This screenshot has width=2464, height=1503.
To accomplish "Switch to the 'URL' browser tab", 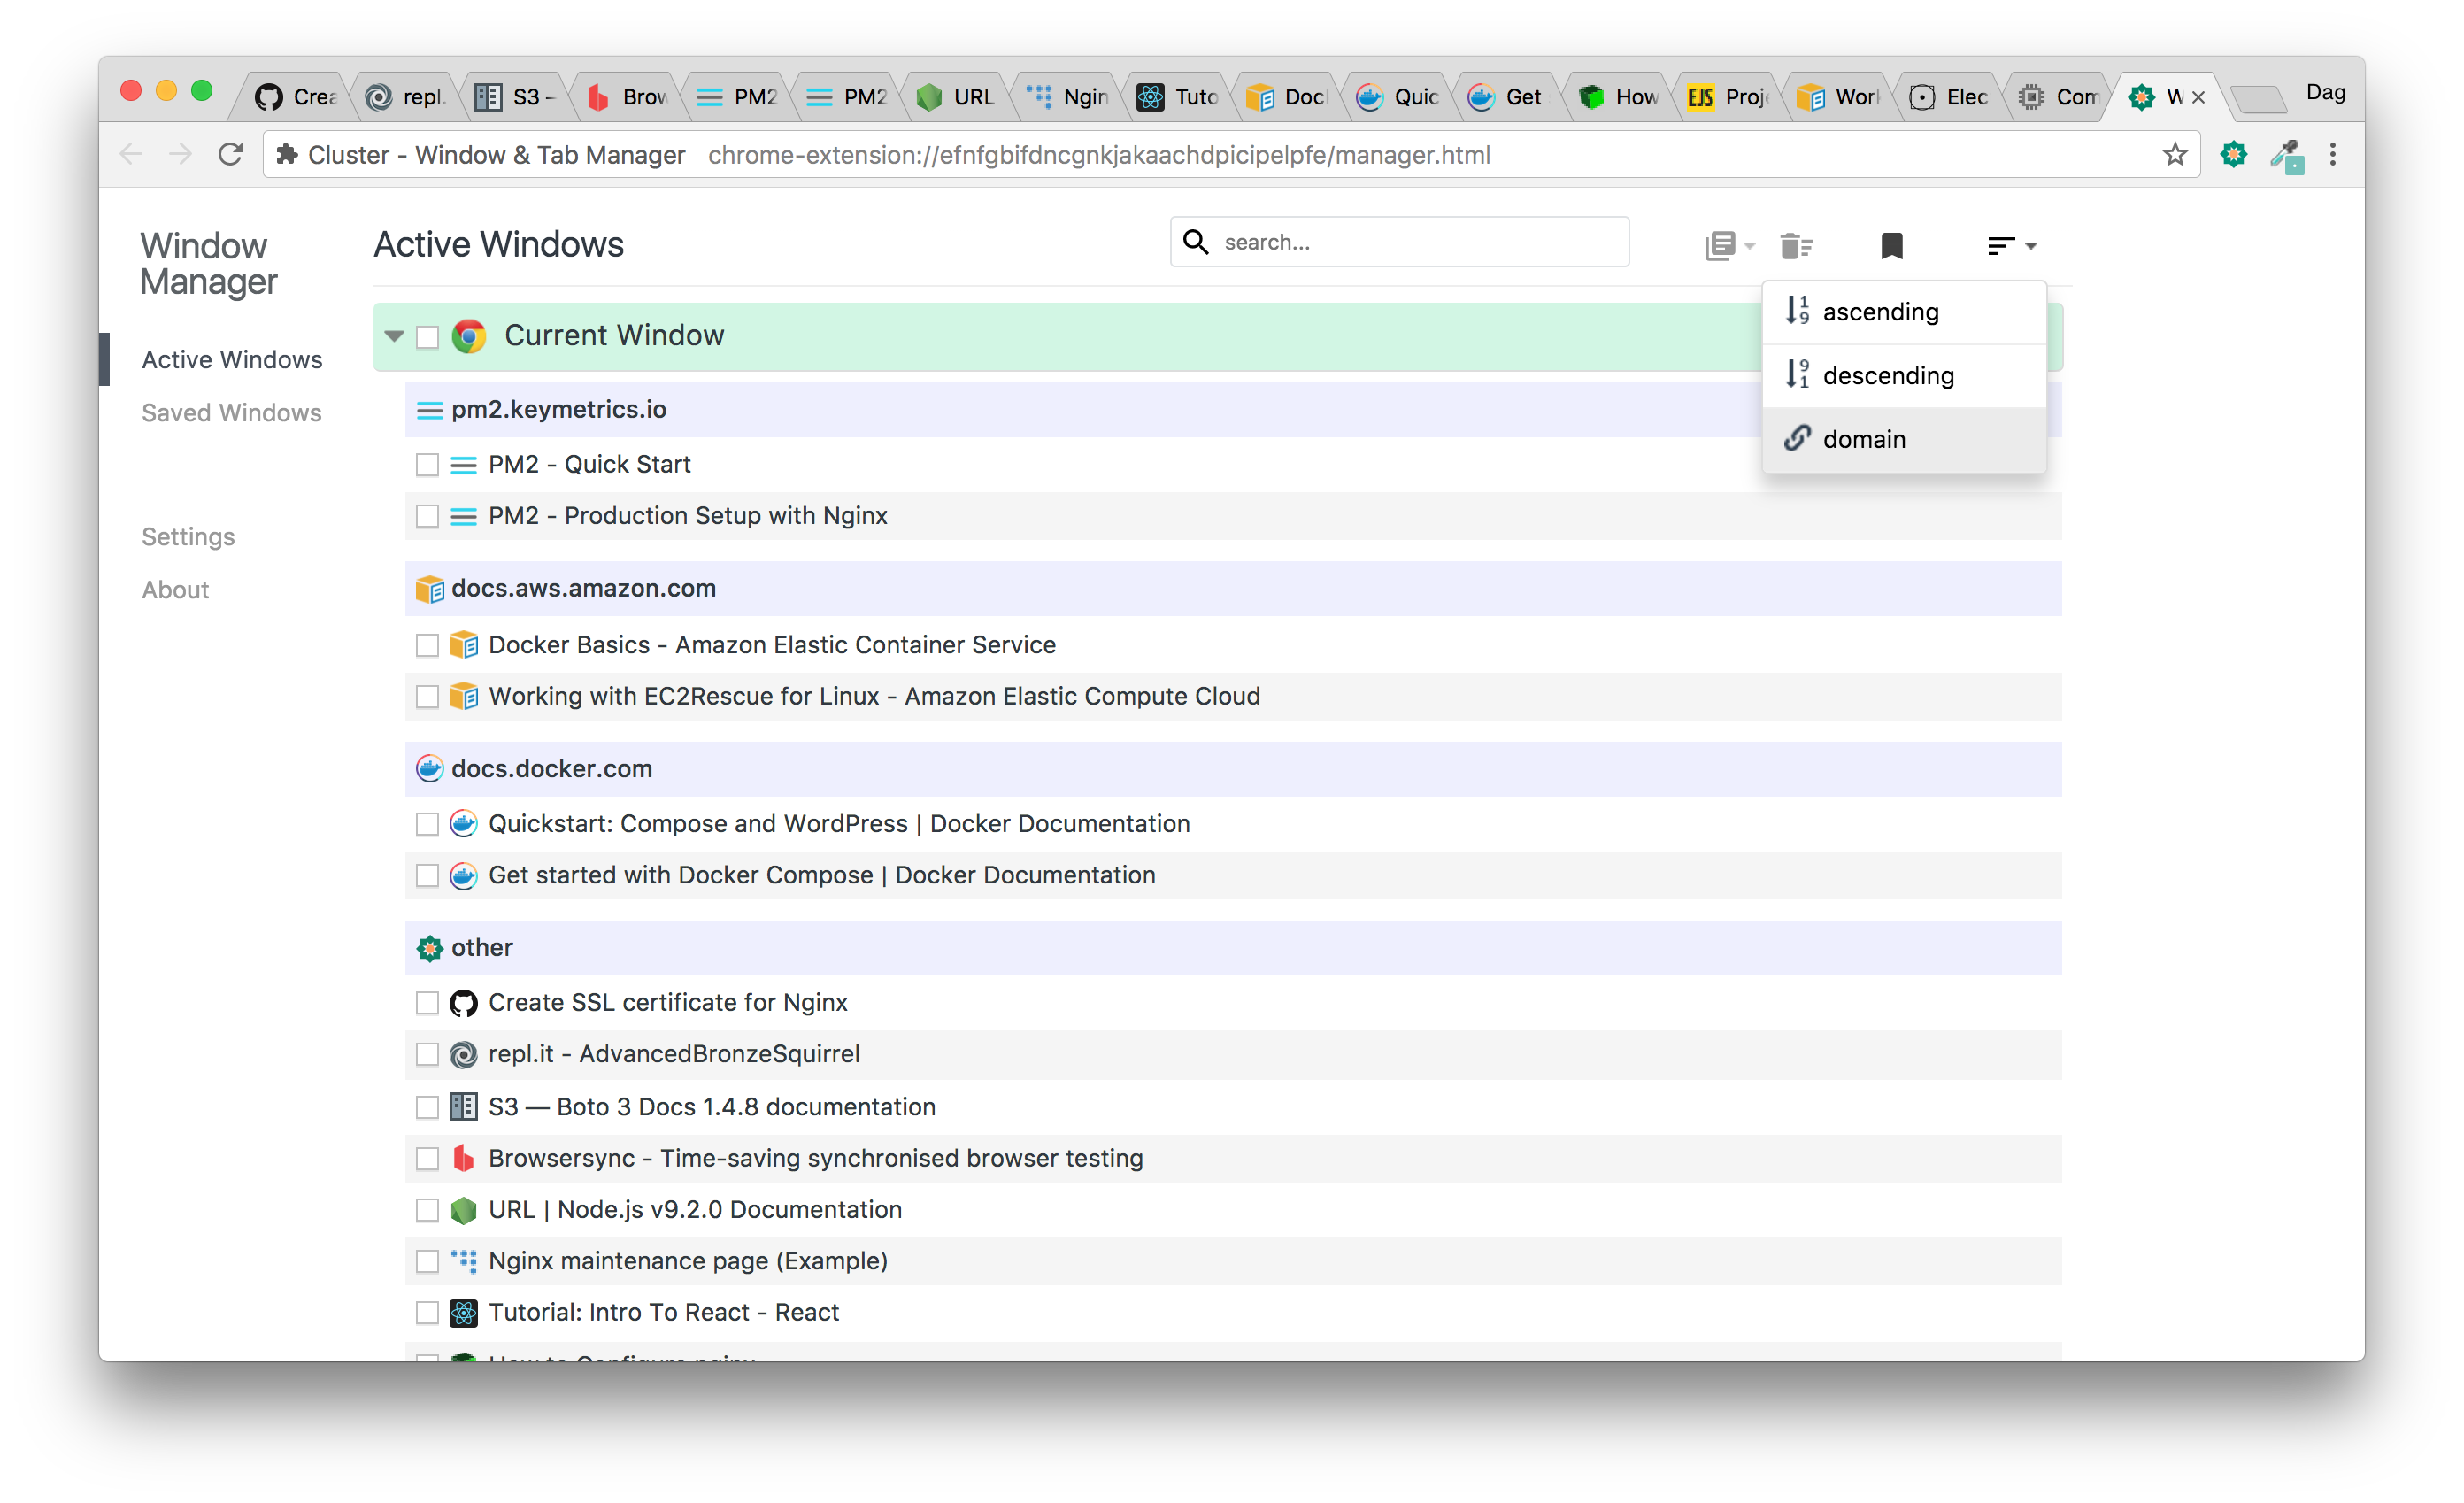I will tap(957, 97).
